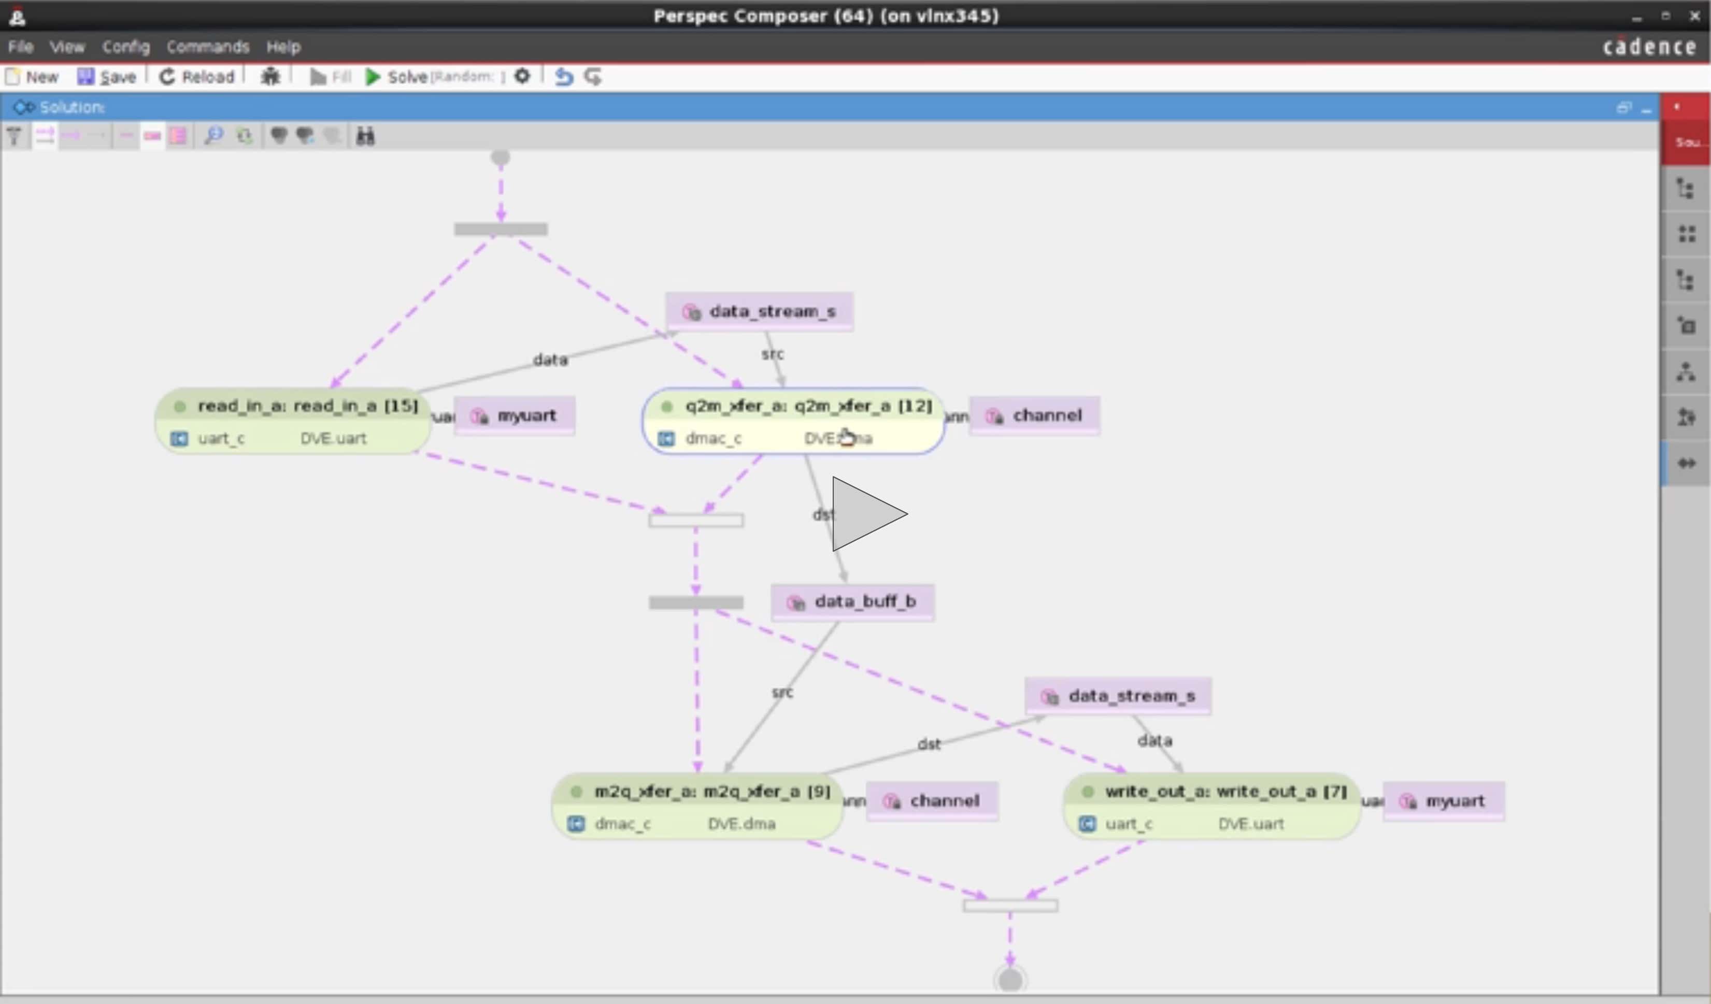1711x1004 pixels.
Task: Click myuart box beside read_in_a
Action: [515, 415]
